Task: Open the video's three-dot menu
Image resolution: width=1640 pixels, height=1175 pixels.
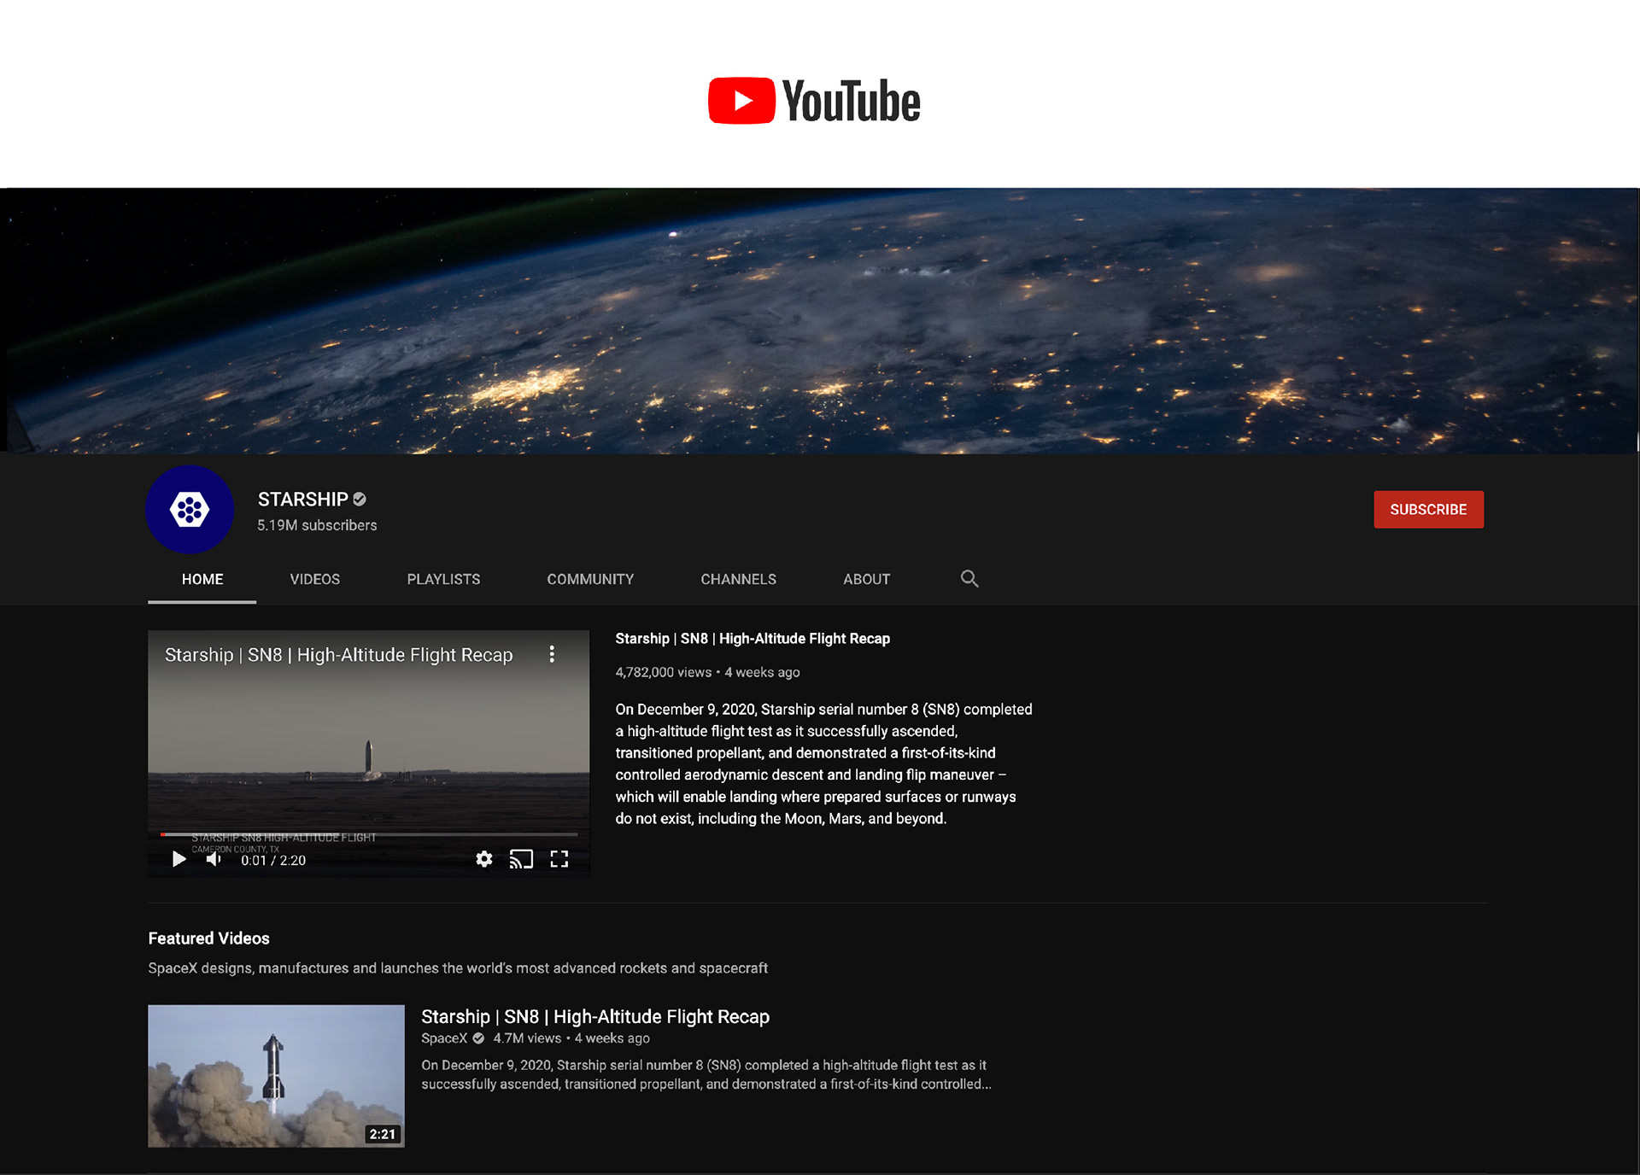Action: coord(552,654)
